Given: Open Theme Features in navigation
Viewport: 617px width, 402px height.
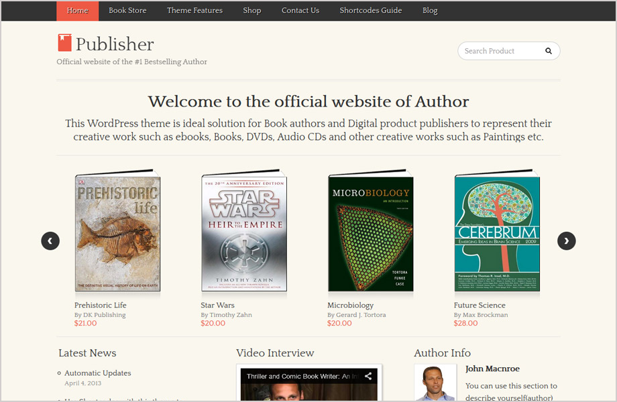Looking at the screenshot, I should pyautogui.click(x=194, y=11).
